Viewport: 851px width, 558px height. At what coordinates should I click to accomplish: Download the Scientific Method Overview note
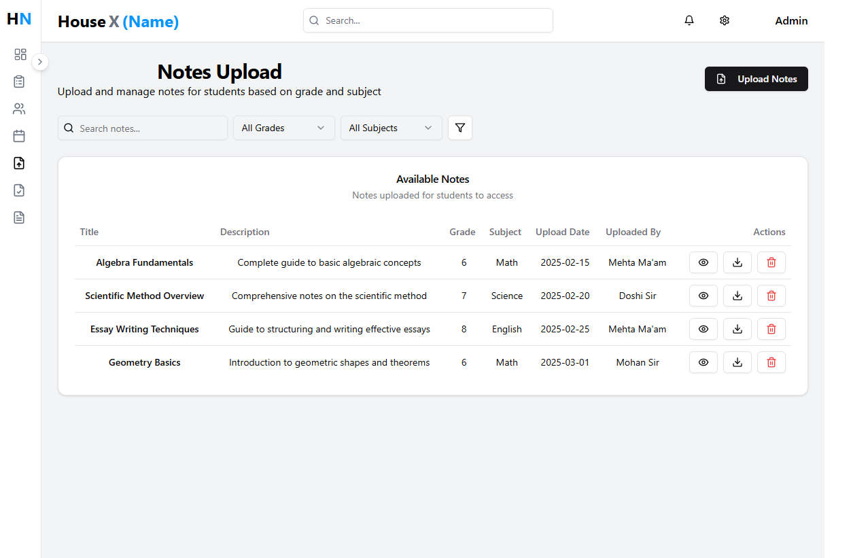click(737, 296)
